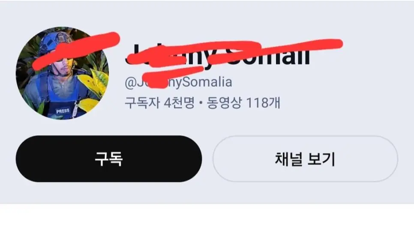414x236 pixels.
Task: Click the word 구독자 in the stats line
Action: click(x=142, y=103)
